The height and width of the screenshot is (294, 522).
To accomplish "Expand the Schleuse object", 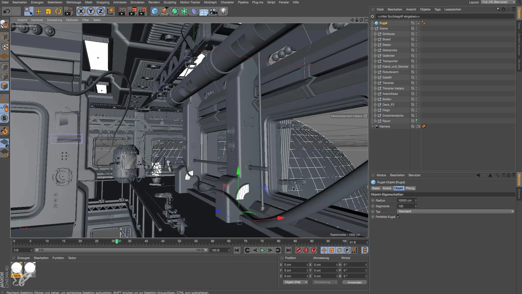I will tap(375, 34).
